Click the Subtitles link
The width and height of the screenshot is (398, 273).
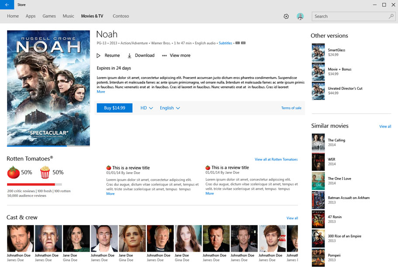[x=225, y=43]
